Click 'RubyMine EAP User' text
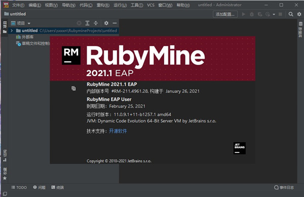 click(x=109, y=100)
